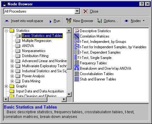152x124 pixels.
Task: Select the t-Test, Dependent Samples icon
Action: (x=77, y=52)
